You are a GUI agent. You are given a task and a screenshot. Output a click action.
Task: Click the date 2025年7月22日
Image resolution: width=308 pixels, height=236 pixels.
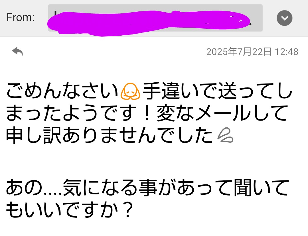pos(239,52)
